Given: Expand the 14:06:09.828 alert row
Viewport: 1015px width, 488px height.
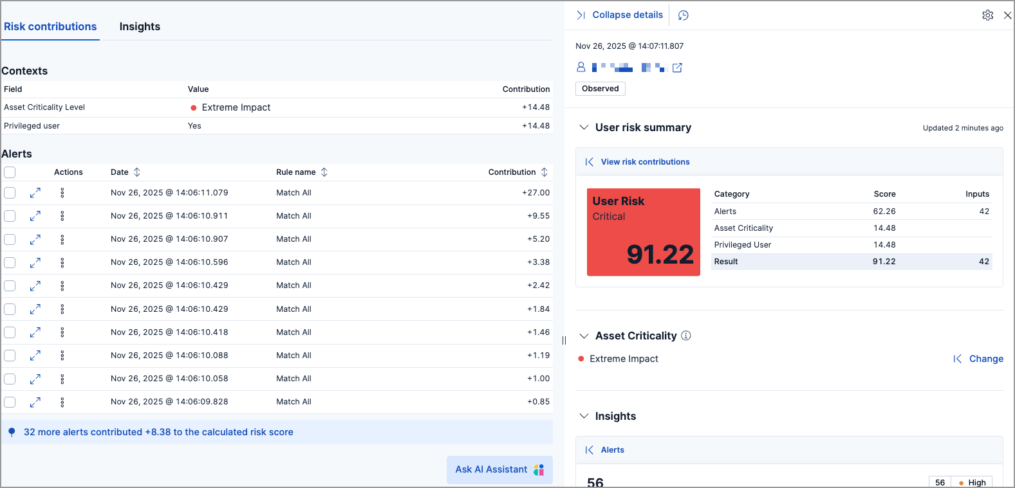Looking at the screenshot, I should [x=35, y=402].
